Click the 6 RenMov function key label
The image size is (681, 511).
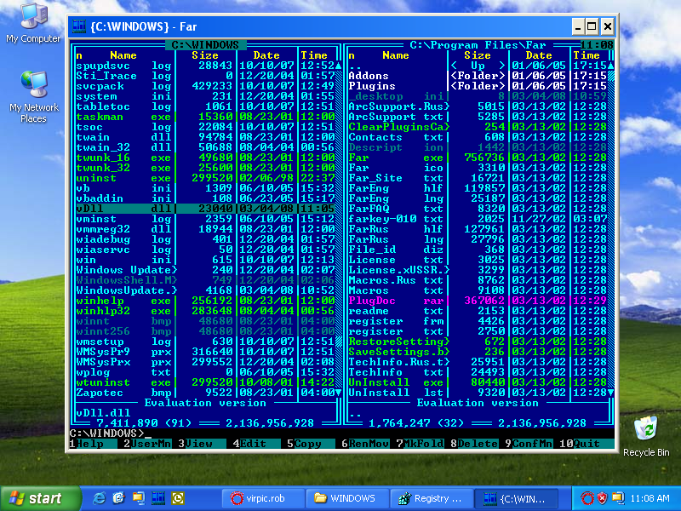coord(365,444)
